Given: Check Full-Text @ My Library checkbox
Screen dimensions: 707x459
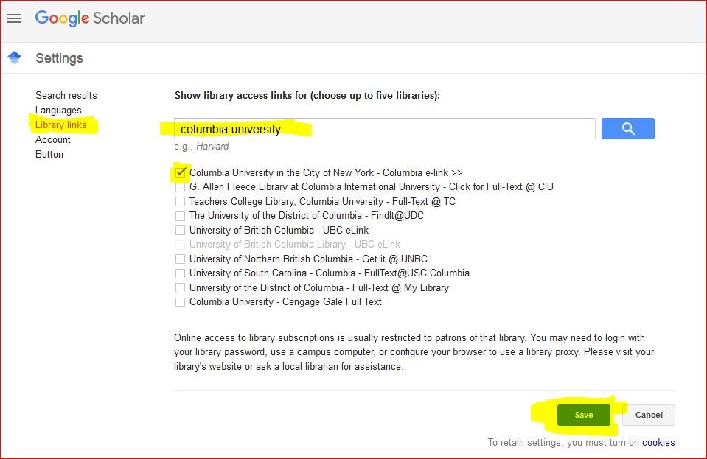Looking at the screenshot, I should pyautogui.click(x=181, y=288).
